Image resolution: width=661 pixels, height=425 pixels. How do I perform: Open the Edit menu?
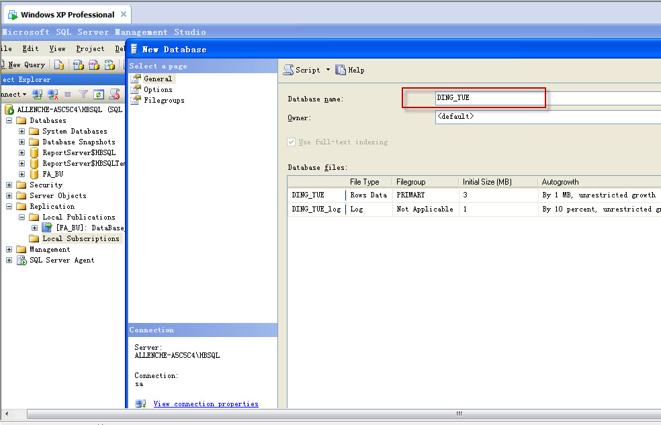(30, 49)
